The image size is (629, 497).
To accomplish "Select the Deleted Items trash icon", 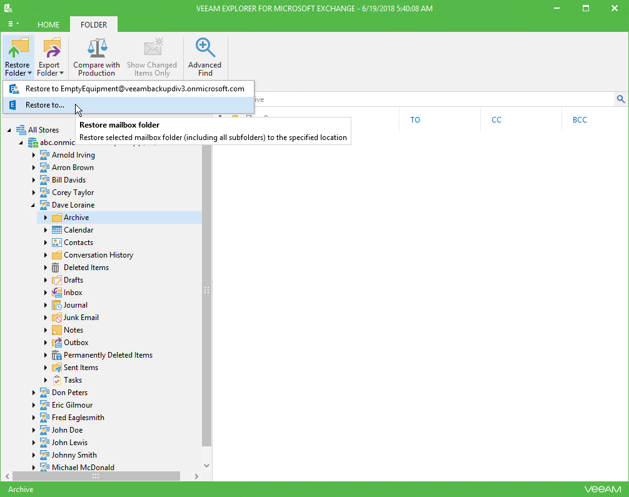I will coord(56,268).
